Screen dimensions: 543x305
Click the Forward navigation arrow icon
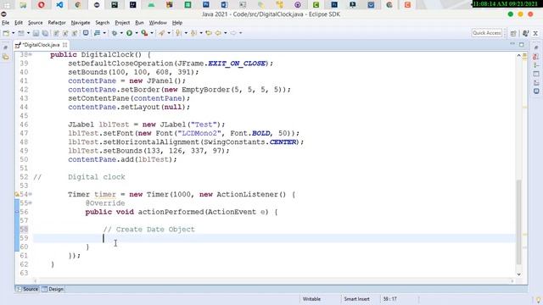(233, 33)
